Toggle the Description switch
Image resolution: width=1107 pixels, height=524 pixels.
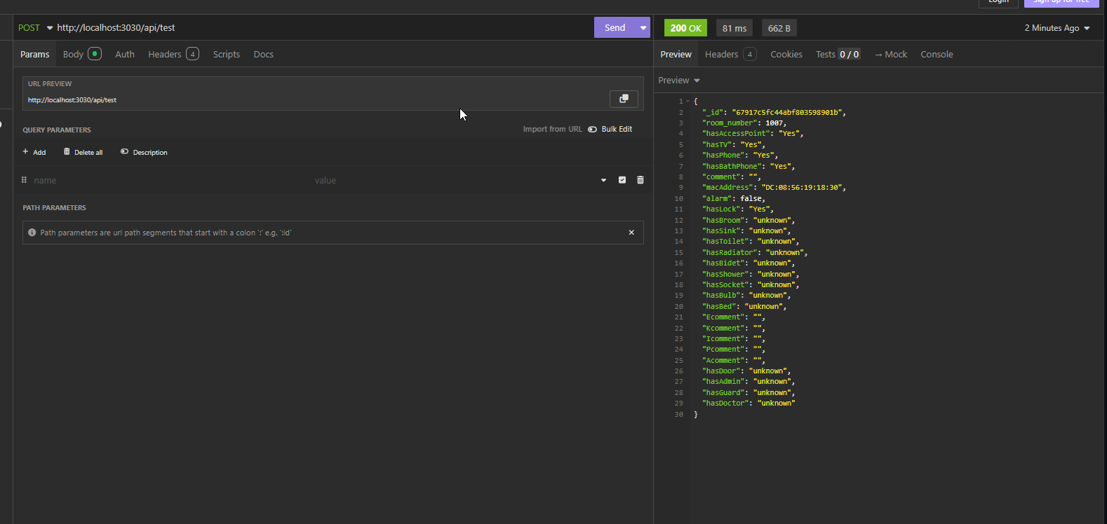point(125,152)
